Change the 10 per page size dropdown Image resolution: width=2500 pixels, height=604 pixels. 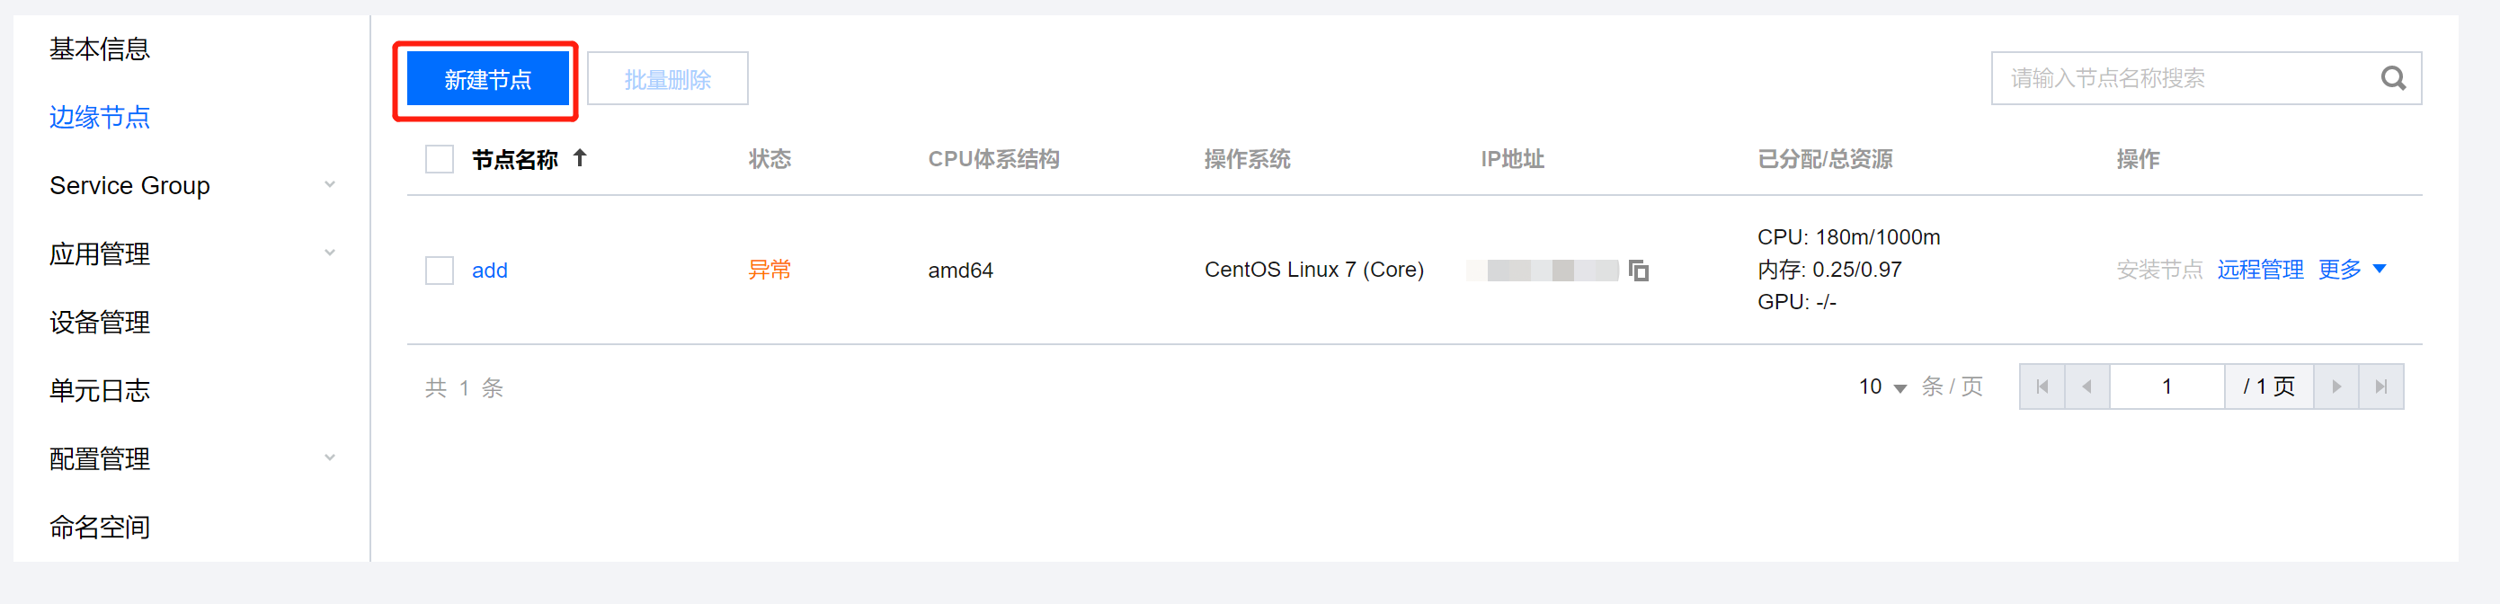click(1882, 387)
